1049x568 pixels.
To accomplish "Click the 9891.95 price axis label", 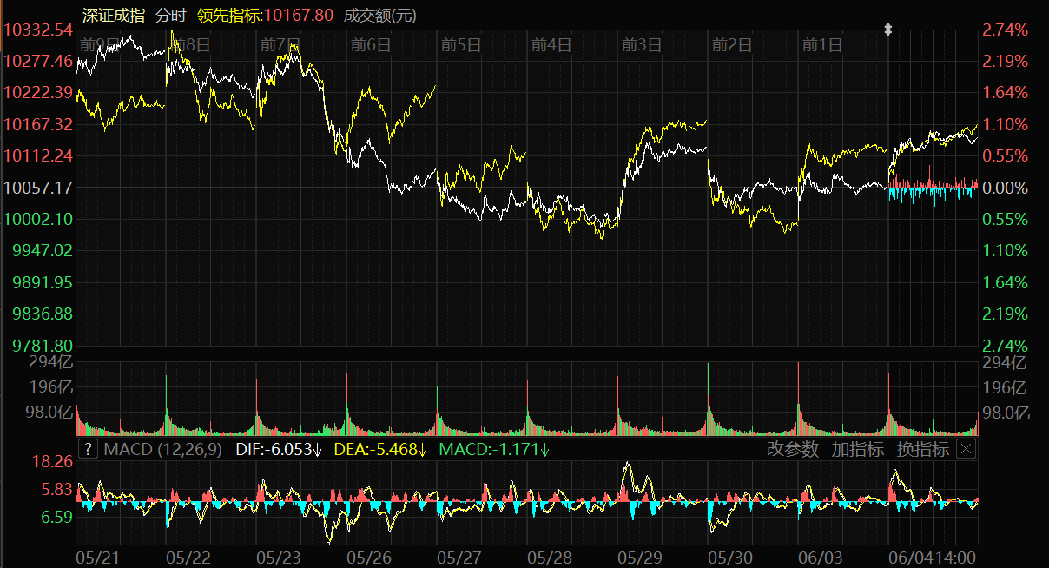I will coord(42,282).
